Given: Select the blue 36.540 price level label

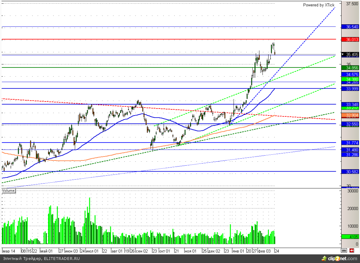Looking at the screenshot, I should (x=350, y=27).
